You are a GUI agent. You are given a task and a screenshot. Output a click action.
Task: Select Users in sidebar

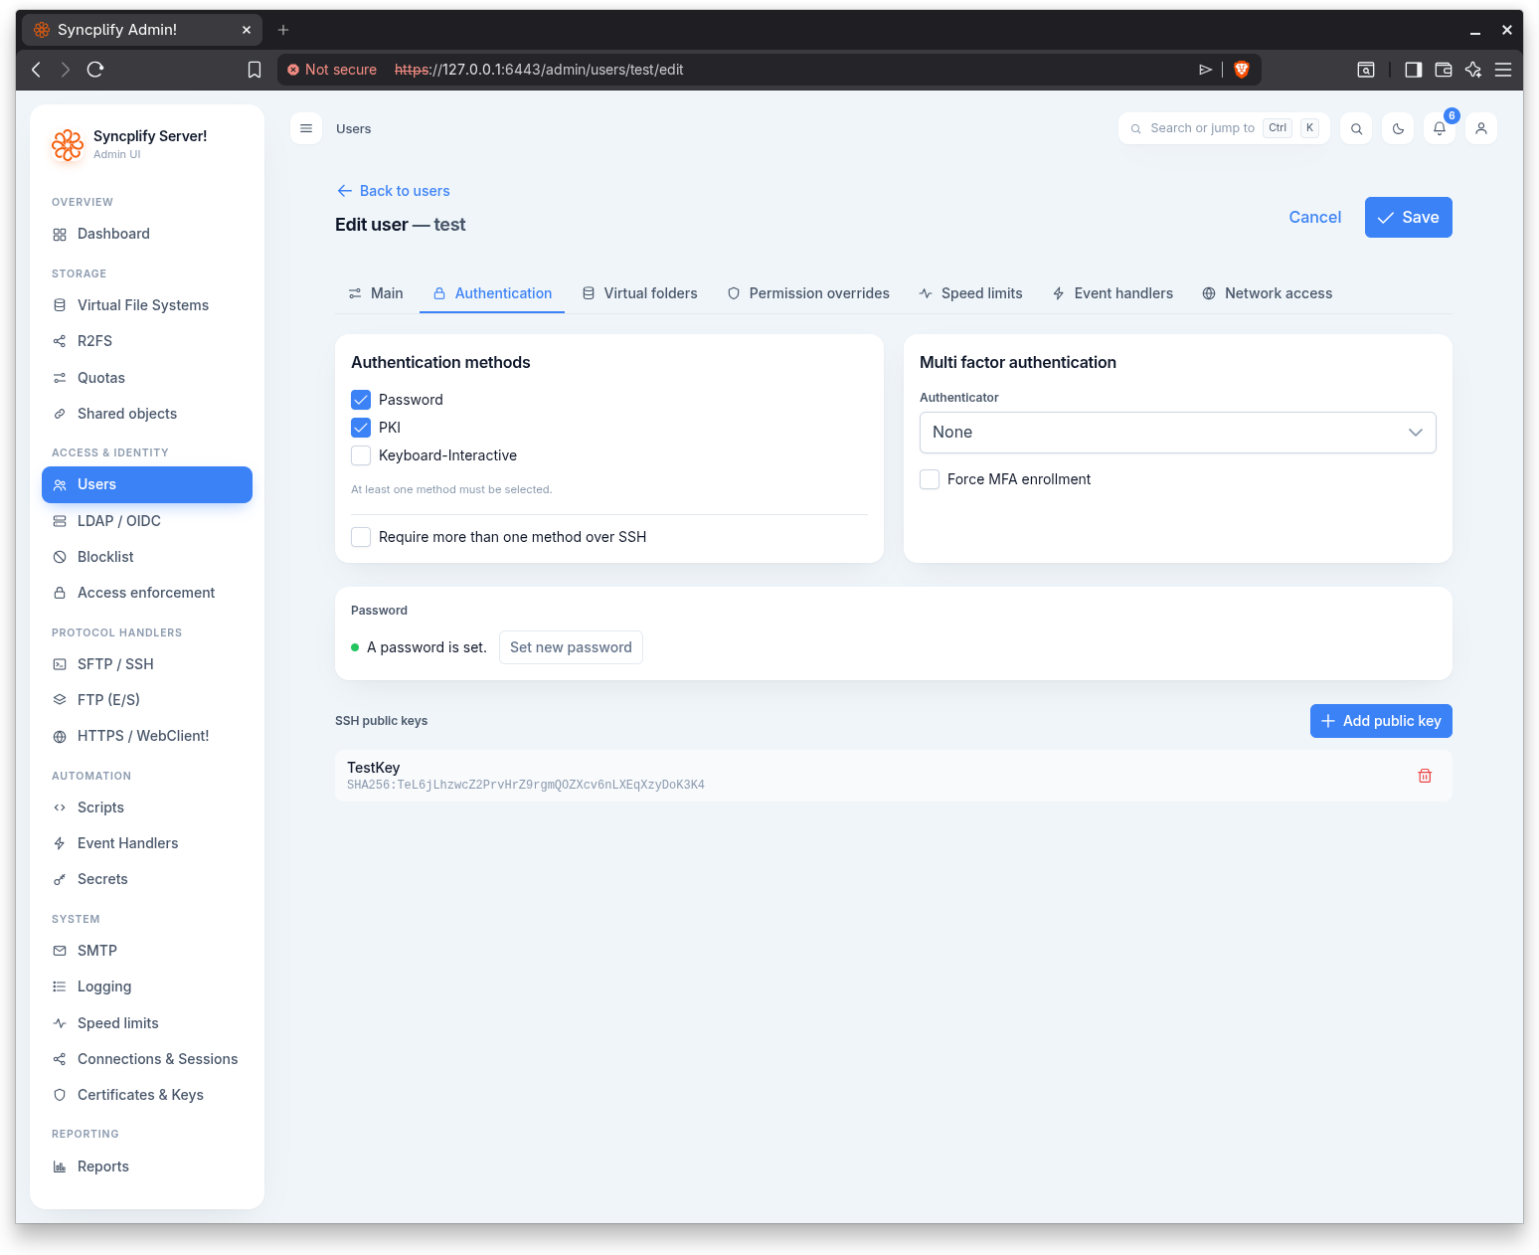coord(147,484)
